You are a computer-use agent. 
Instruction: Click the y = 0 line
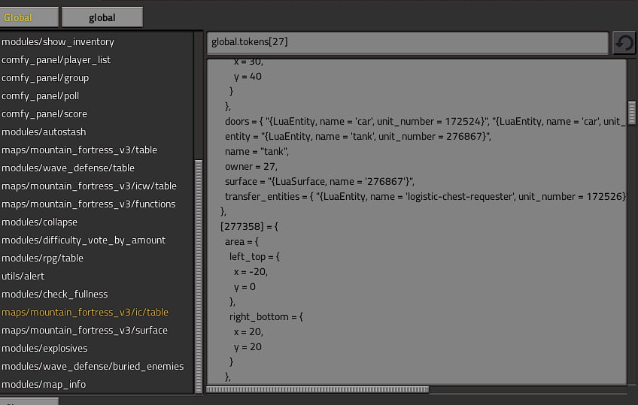tap(245, 287)
